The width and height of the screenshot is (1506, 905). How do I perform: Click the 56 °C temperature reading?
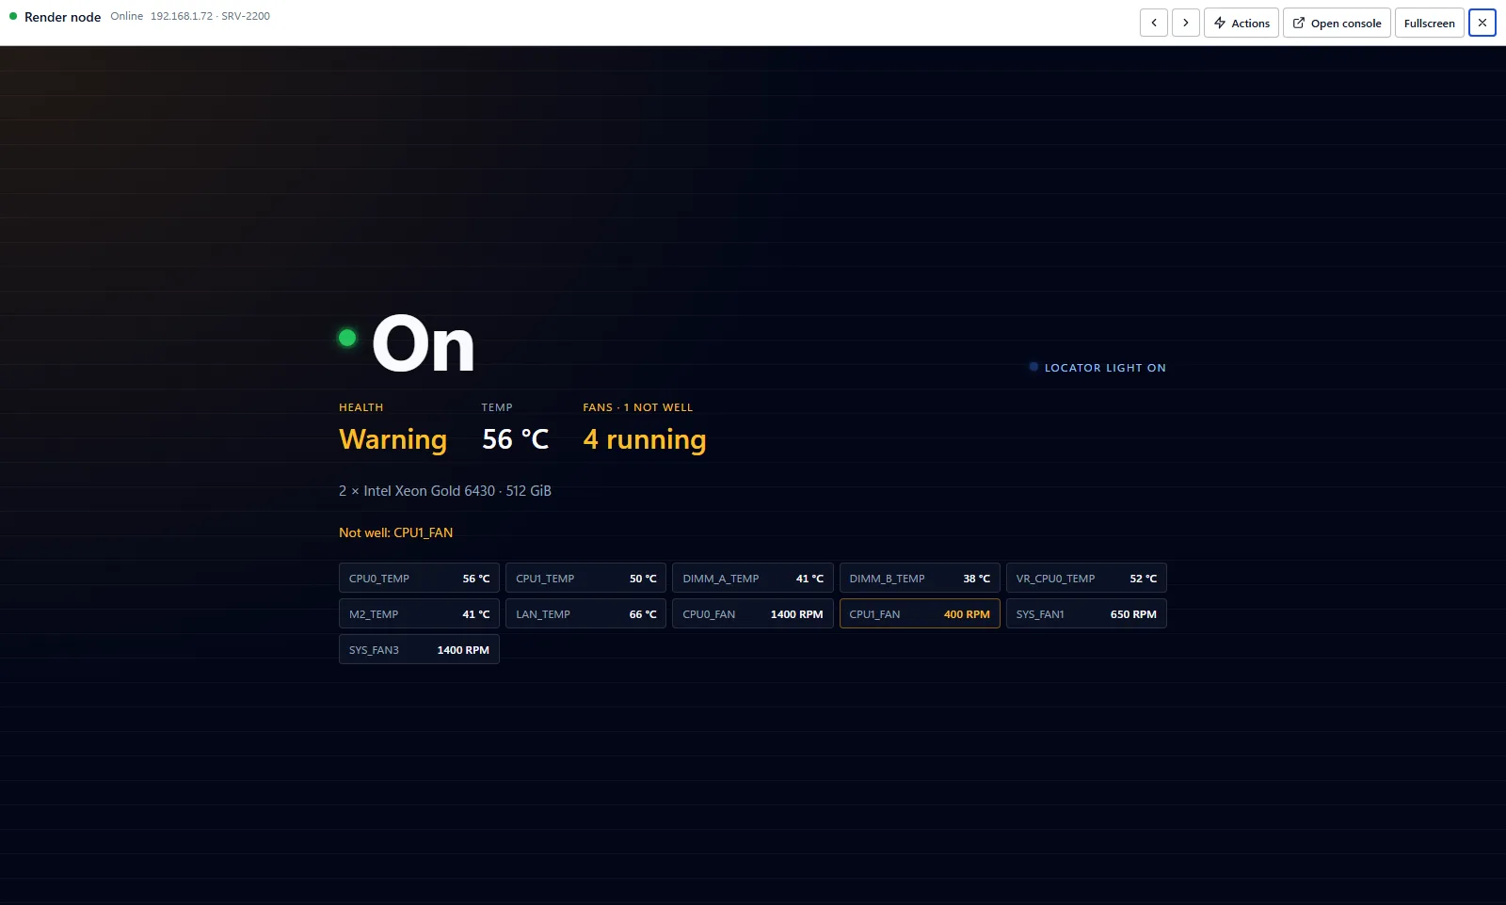515,439
